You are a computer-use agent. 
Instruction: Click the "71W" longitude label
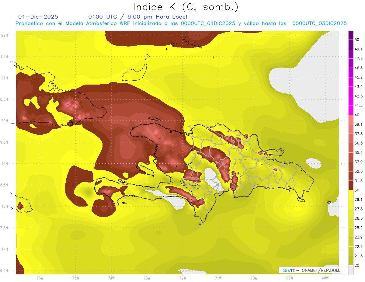pyautogui.click(x=218, y=277)
